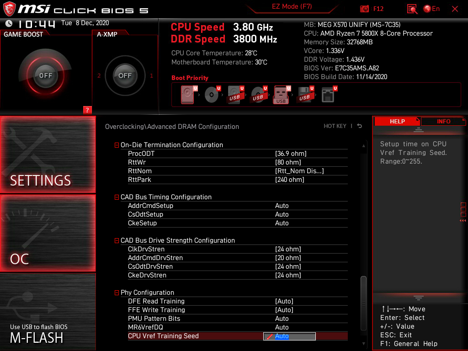The image size is (468, 351).
Task: Select the USB optical drive boot device icon
Action: coord(259,95)
